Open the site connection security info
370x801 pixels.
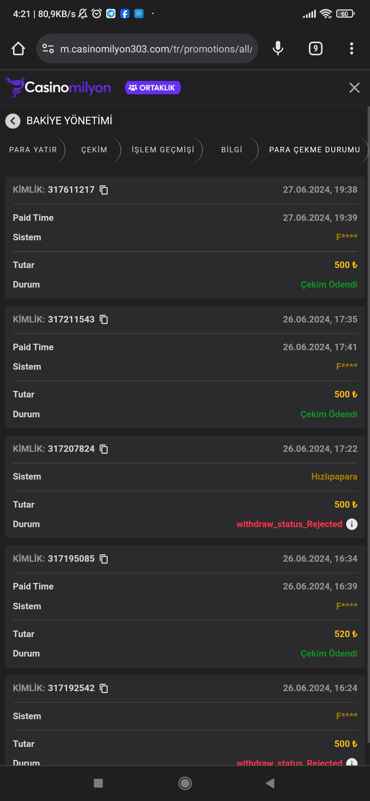pos(48,48)
